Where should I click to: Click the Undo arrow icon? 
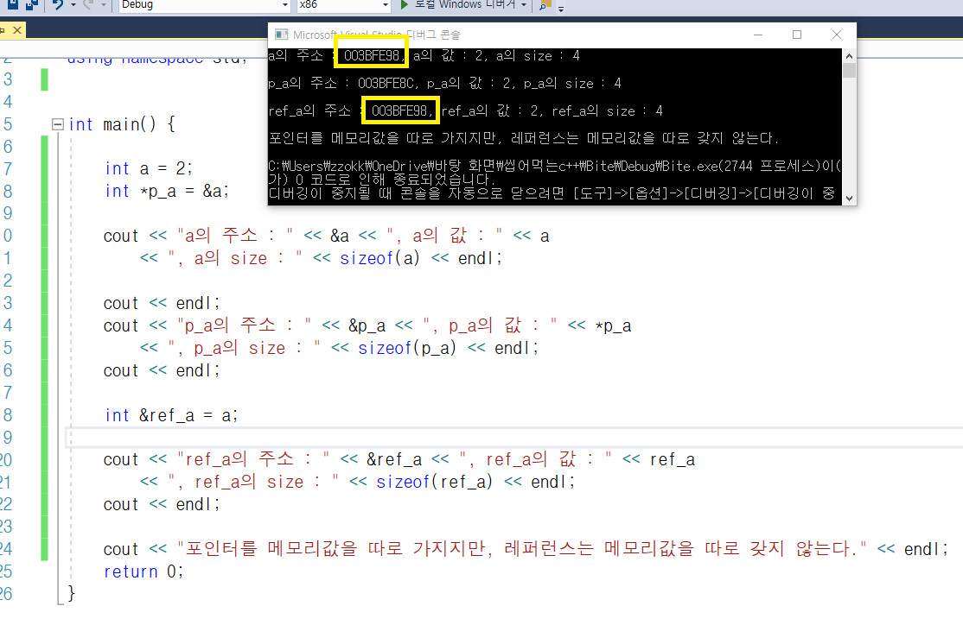58,4
